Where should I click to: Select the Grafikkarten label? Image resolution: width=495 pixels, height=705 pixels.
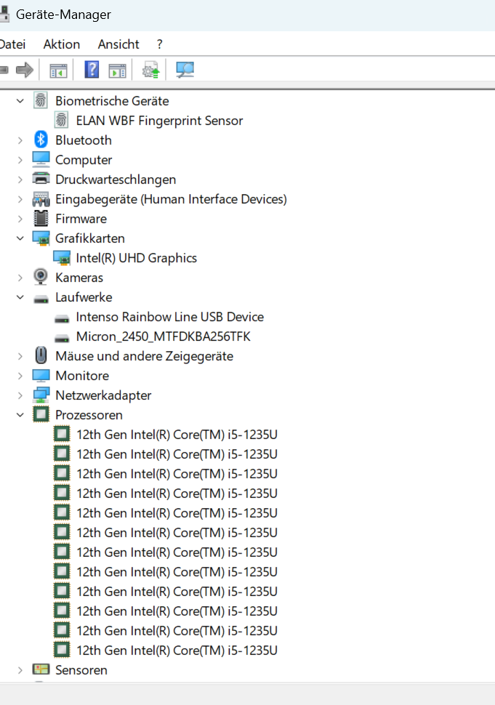(x=90, y=238)
